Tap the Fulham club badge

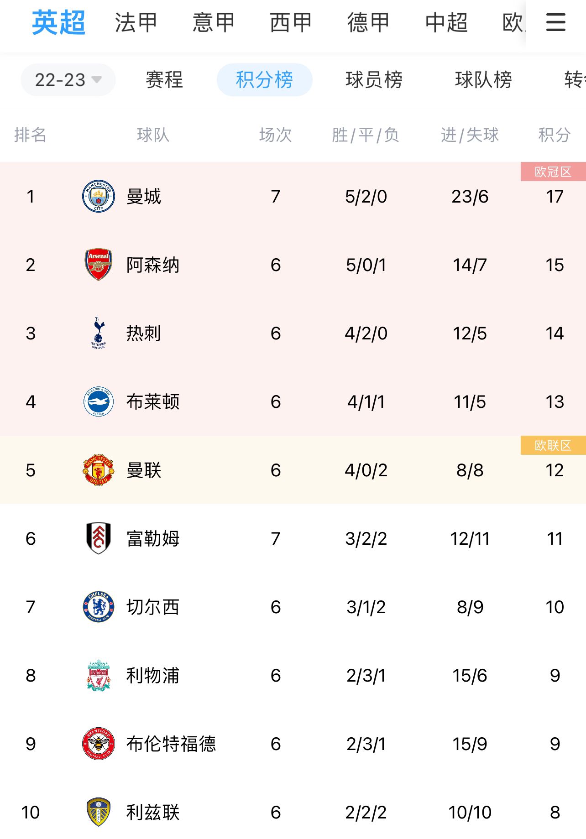[x=99, y=538]
